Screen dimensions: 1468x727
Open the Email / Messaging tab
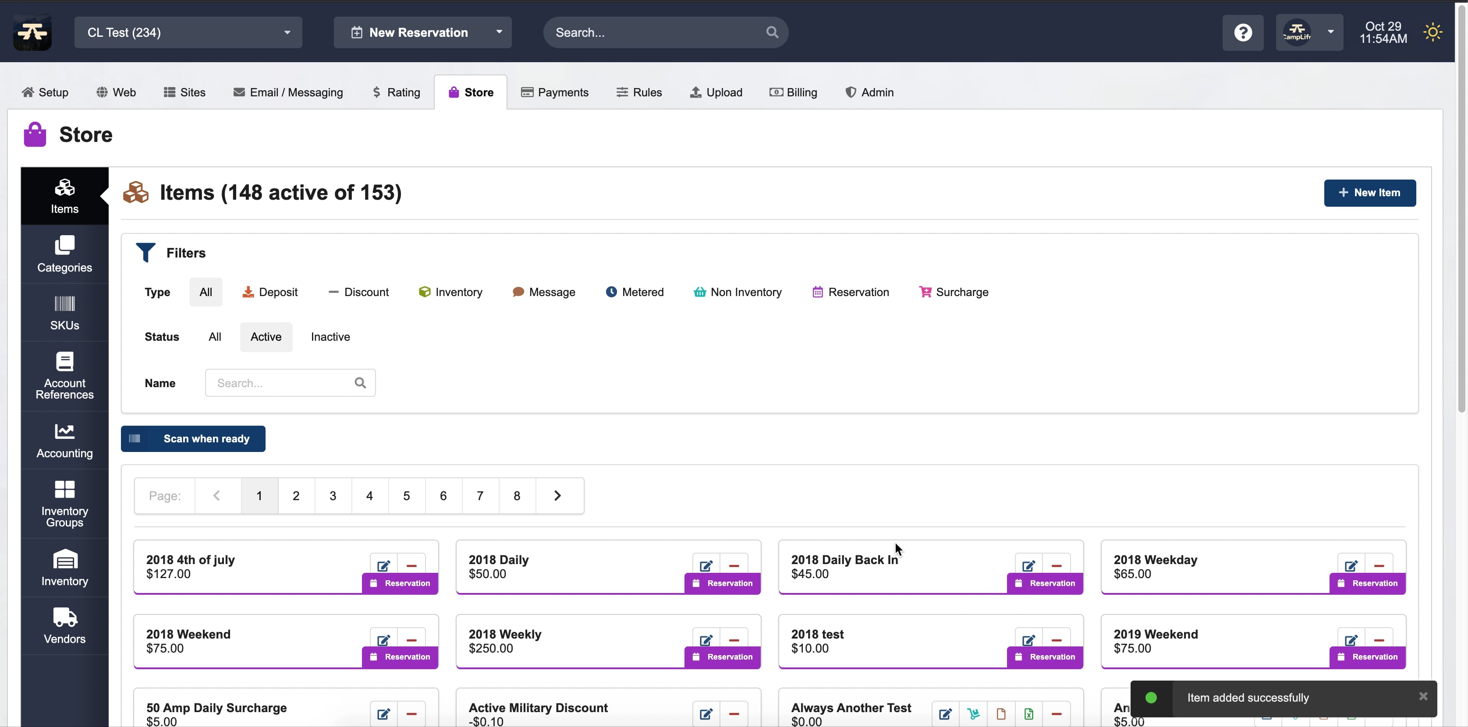288,92
